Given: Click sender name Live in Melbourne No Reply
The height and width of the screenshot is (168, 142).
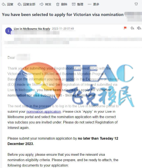Looking at the screenshot, I should (x=32, y=29).
